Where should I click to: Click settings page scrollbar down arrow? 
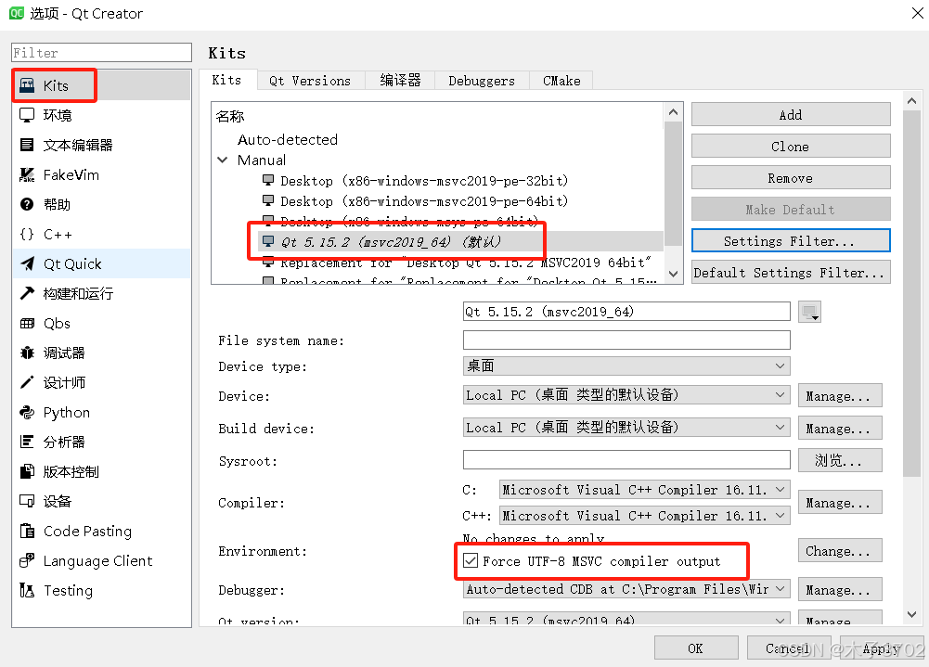coord(911,614)
